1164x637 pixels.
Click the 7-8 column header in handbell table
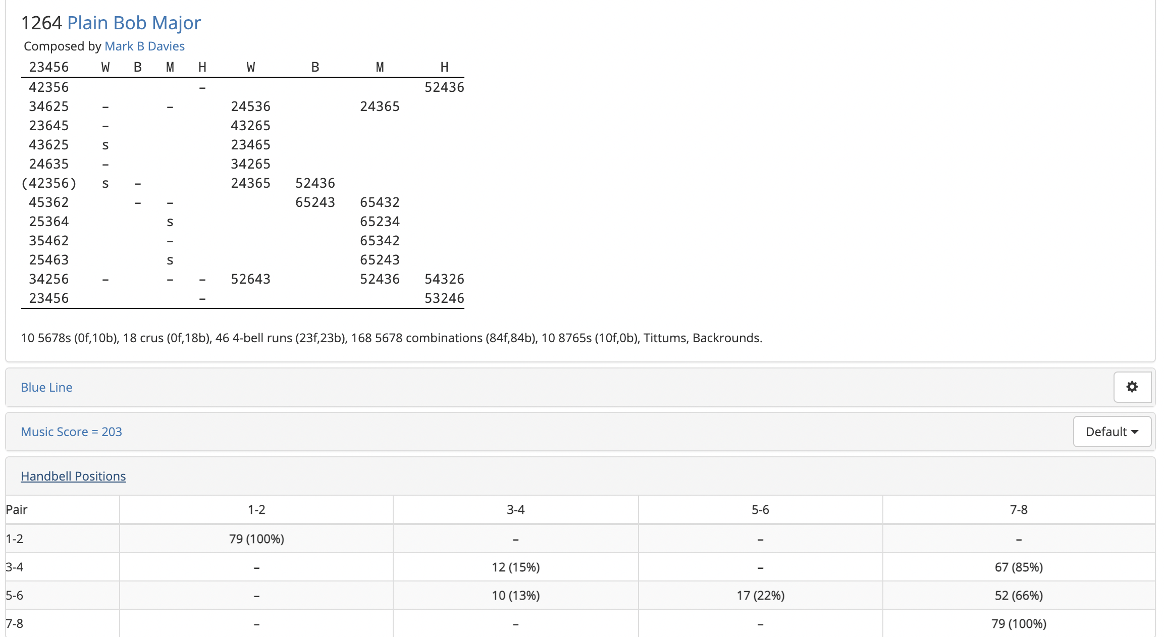tap(1019, 509)
